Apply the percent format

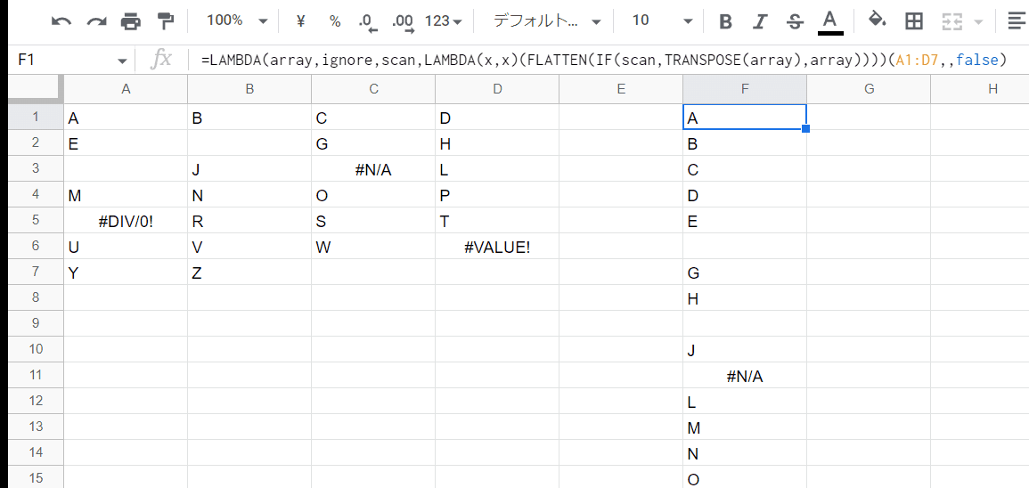tap(335, 21)
